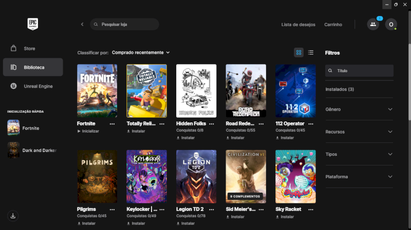Open the downloads icon in sidebar

13,216
